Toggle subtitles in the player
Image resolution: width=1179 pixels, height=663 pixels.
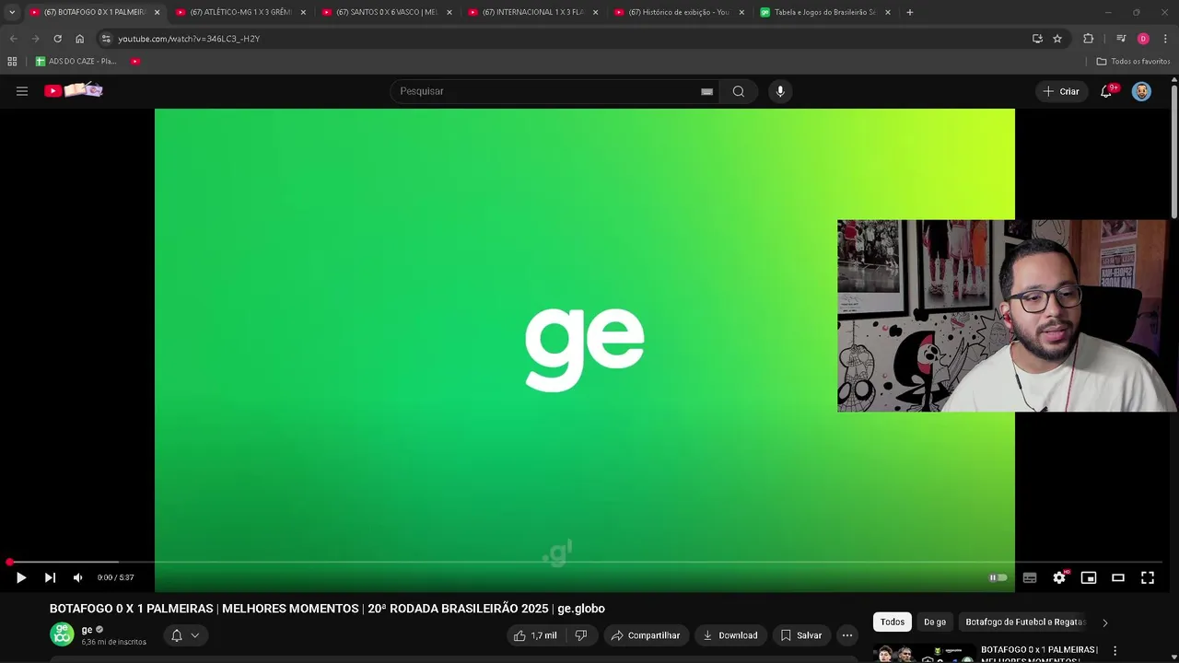(x=1030, y=577)
